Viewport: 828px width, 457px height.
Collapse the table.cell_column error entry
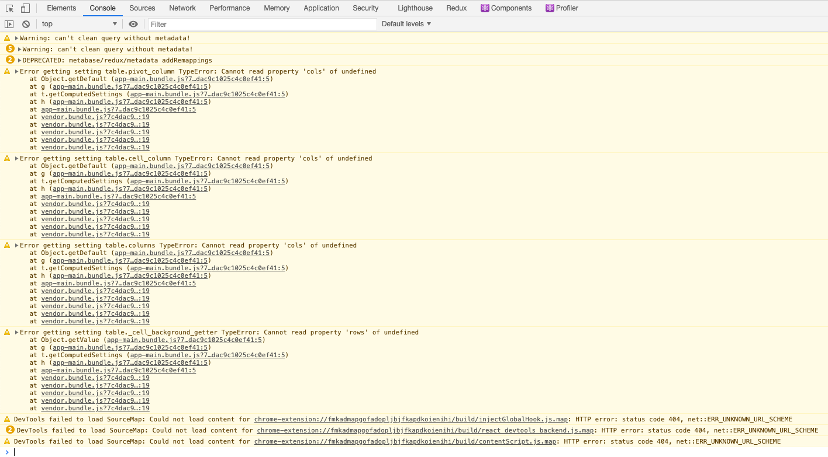point(17,158)
